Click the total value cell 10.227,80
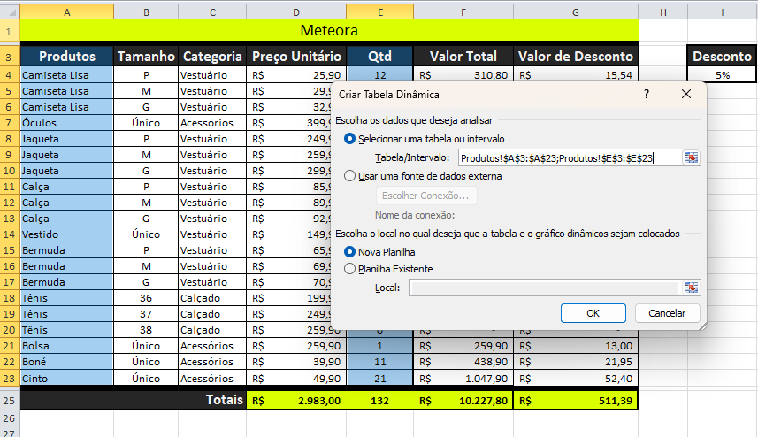This screenshot has width=758, height=437. coord(463,401)
